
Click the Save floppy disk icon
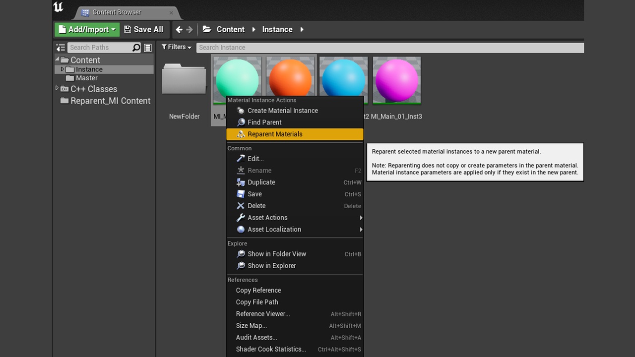(241, 194)
